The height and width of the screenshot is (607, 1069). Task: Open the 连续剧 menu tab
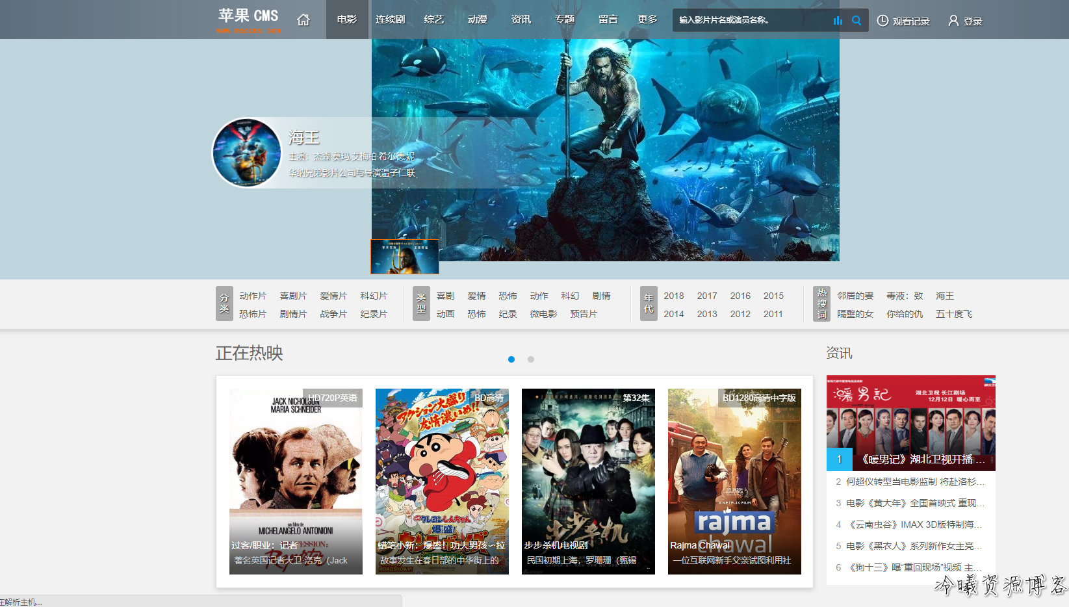(391, 19)
